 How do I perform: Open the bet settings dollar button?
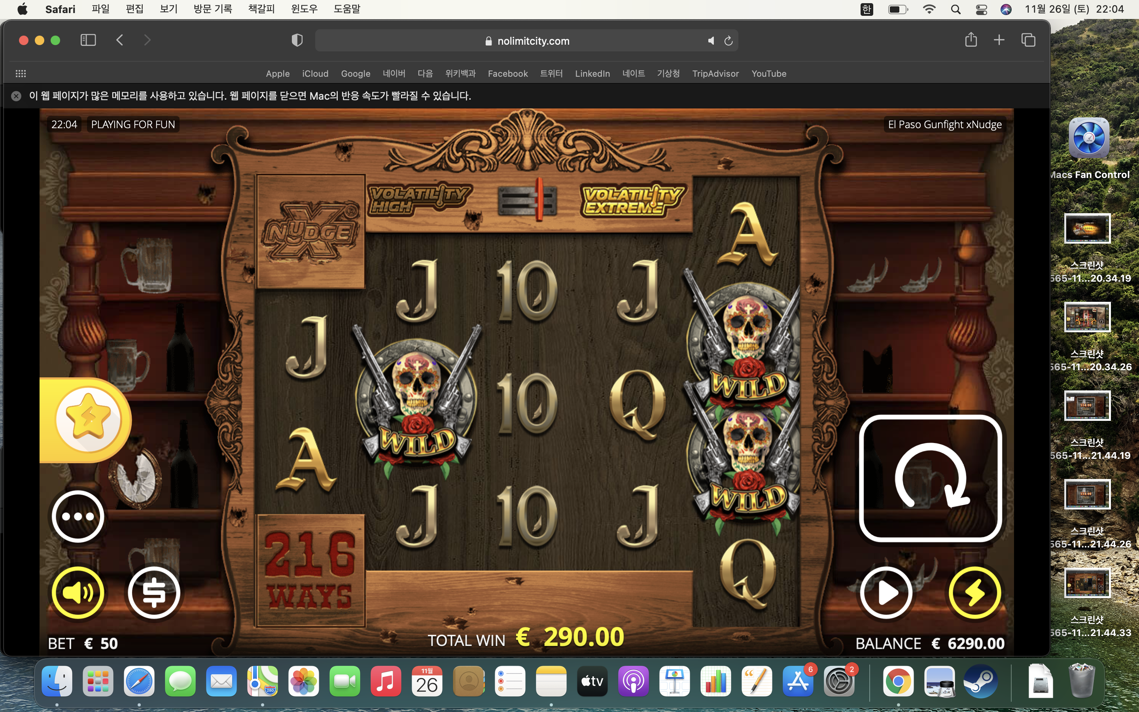154,593
